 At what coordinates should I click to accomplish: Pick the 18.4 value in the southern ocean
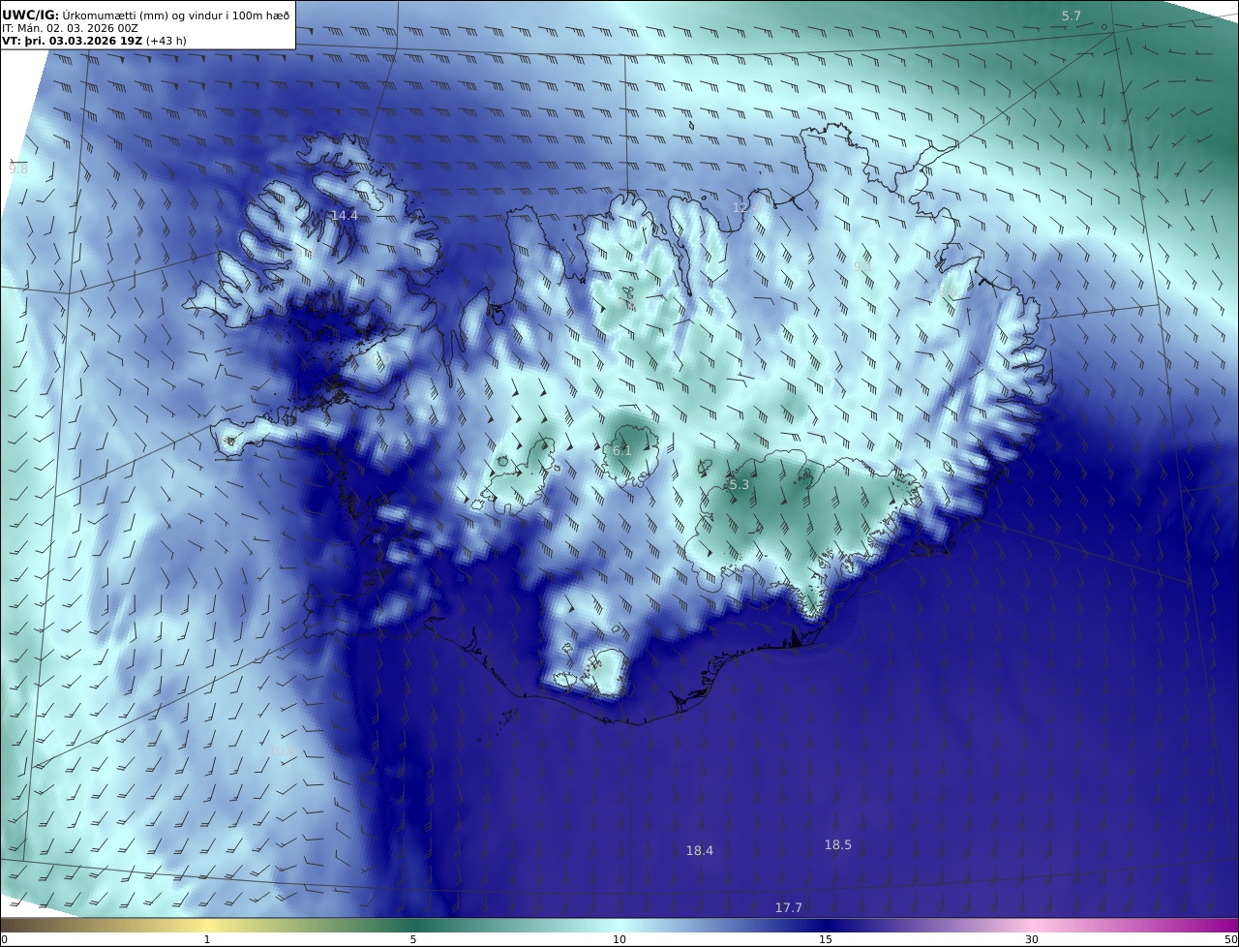(700, 850)
